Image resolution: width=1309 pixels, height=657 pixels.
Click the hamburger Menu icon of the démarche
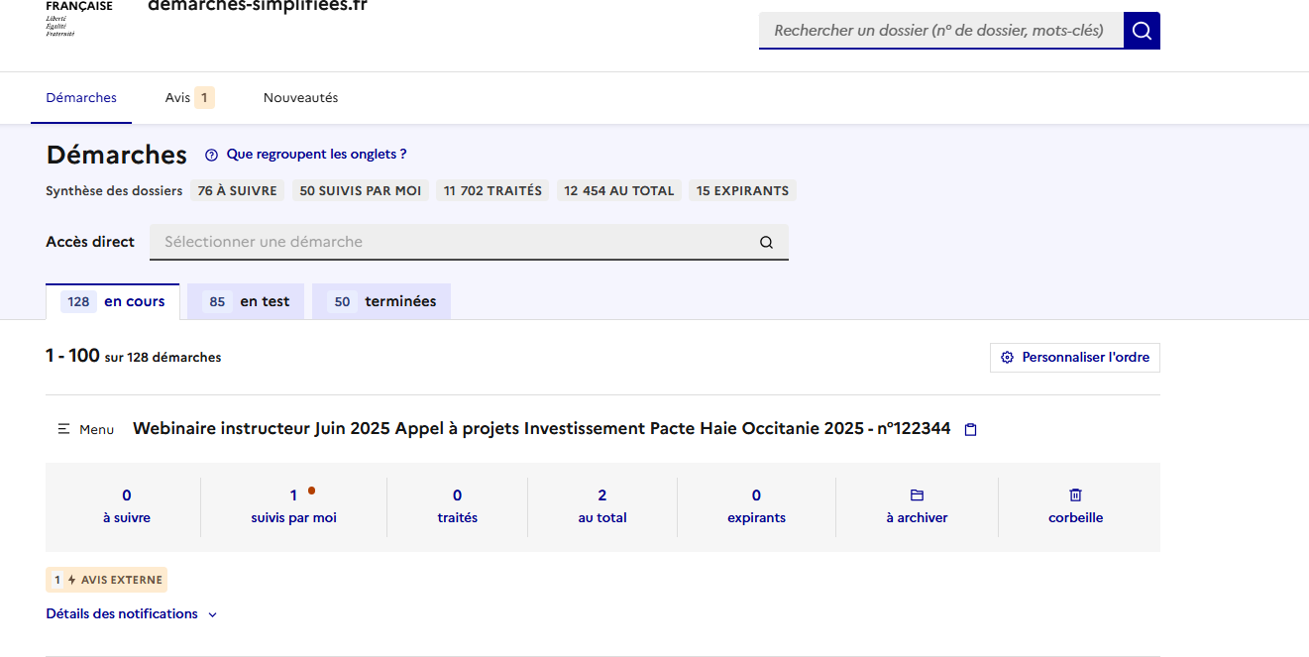pos(64,429)
